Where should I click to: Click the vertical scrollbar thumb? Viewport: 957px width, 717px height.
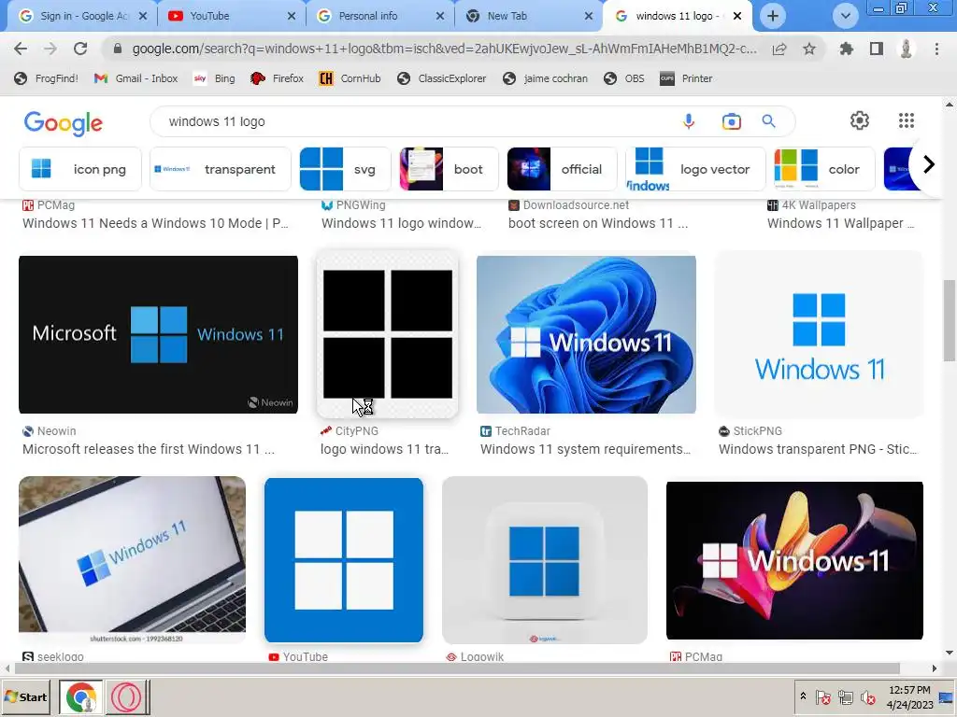point(950,320)
